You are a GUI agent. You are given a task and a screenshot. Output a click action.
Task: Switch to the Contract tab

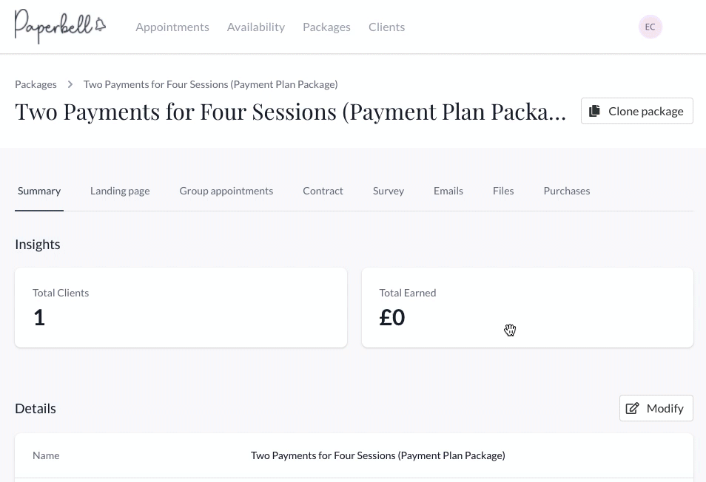(x=323, y=191)
